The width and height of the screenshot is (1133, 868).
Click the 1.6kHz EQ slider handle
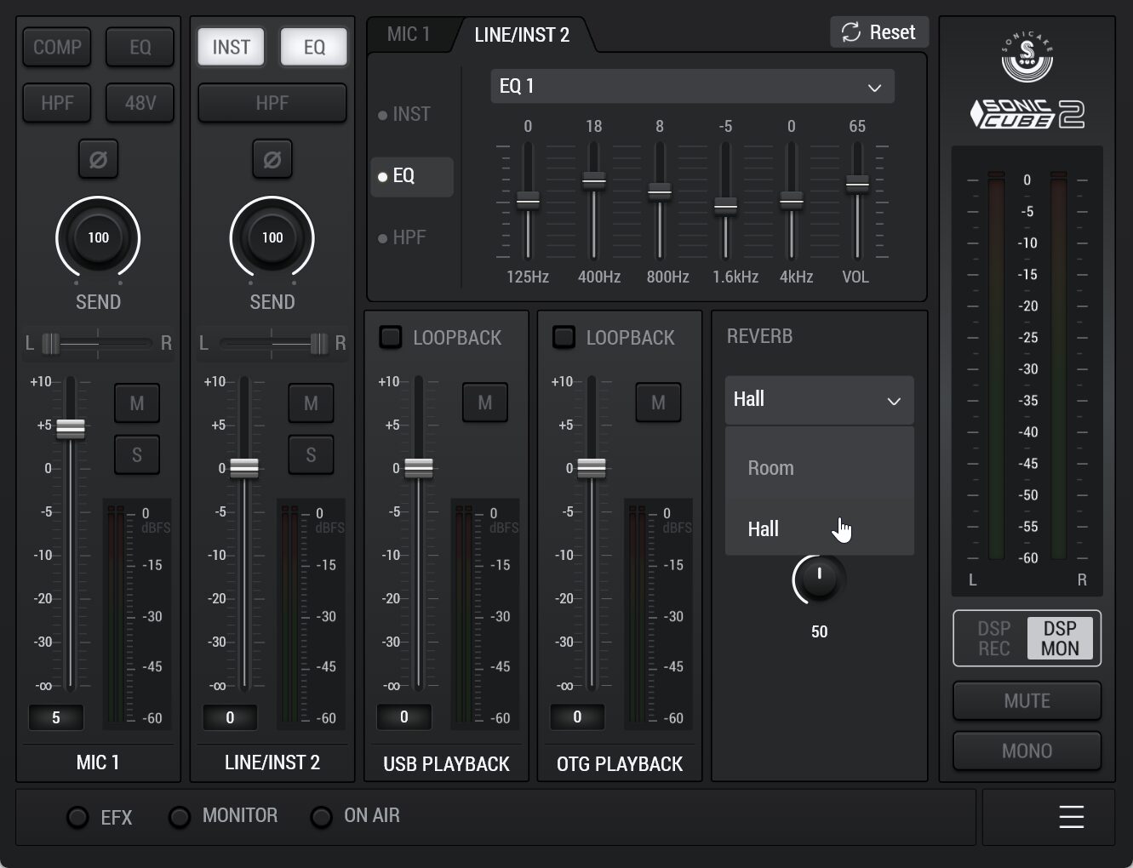click(725, 206)
